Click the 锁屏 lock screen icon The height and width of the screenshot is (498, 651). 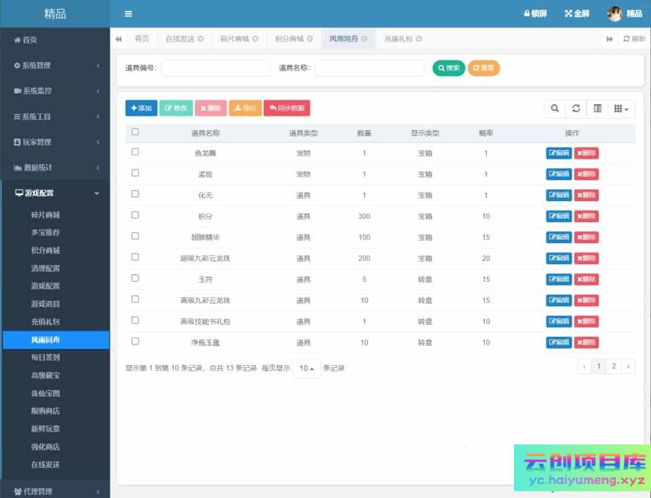point(526,14)
